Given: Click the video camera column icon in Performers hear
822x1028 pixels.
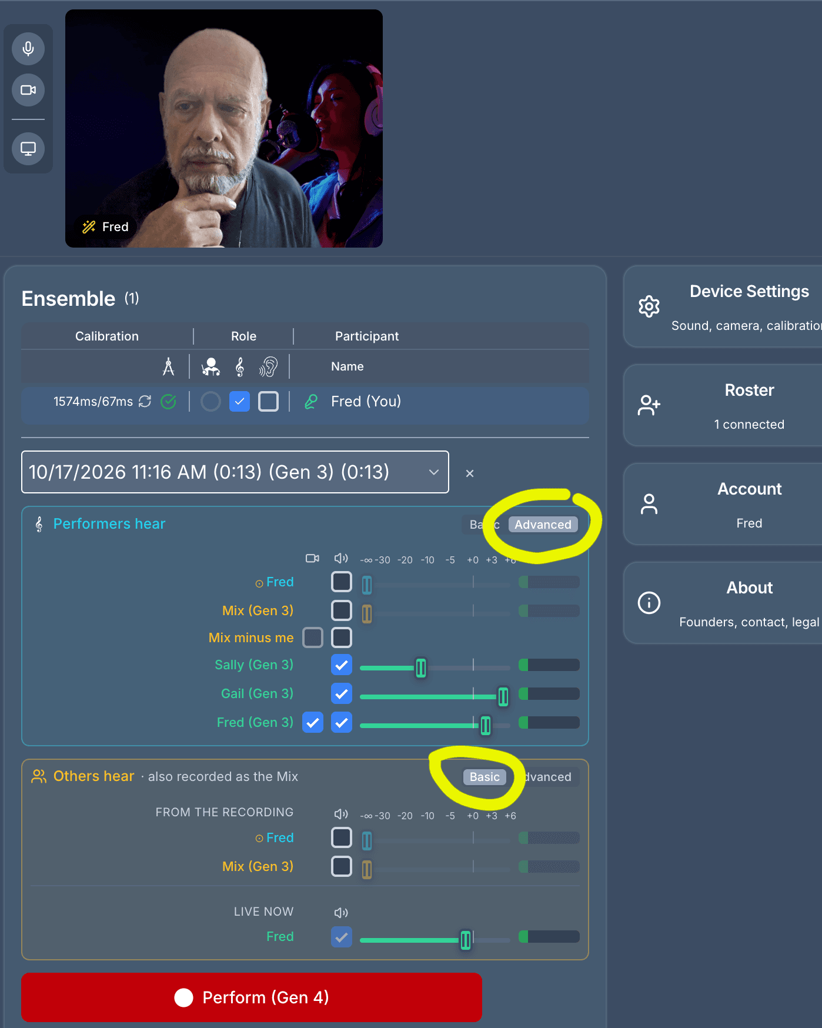Looking at the screenshot, I should [312, 558].
